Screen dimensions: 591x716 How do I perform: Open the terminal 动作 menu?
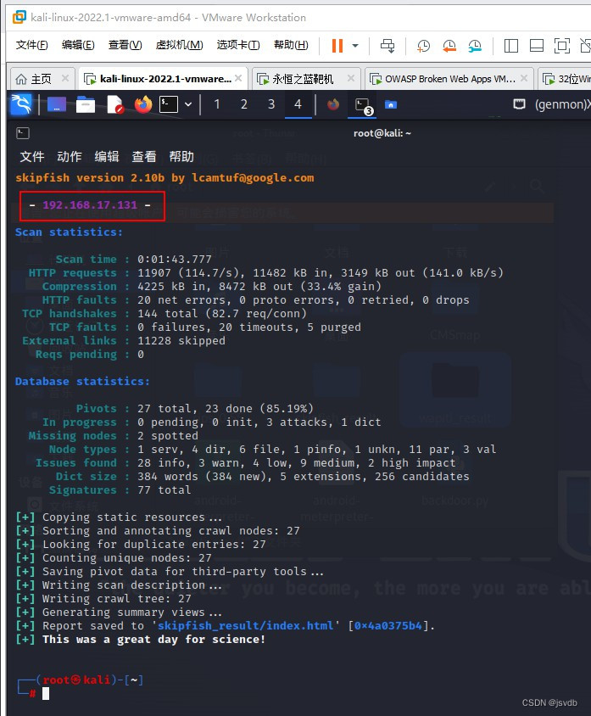[x=70, y=157]
